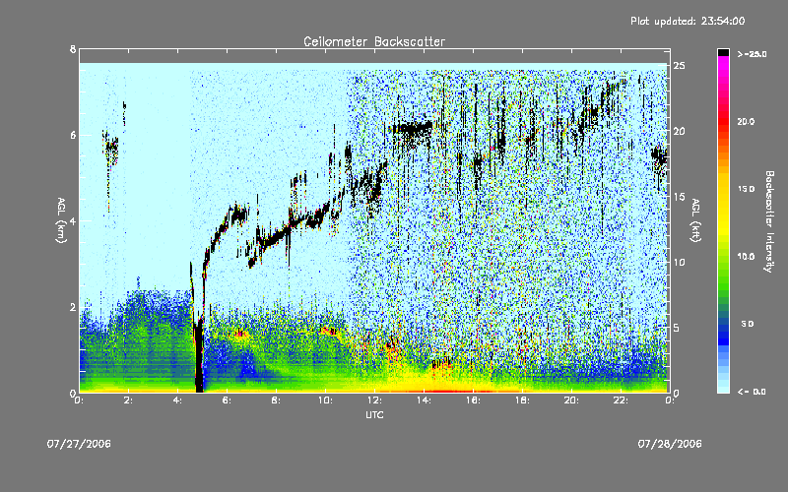Select the 25 kft altitude tick label

pos(679,66)
